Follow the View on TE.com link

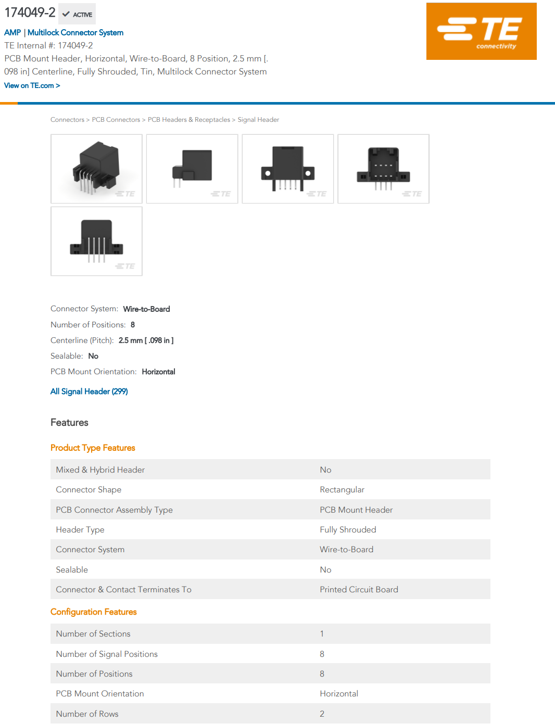[x=32, y=85]
